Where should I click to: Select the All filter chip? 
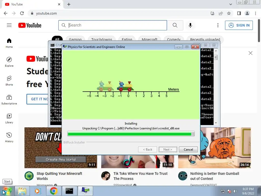57,39
